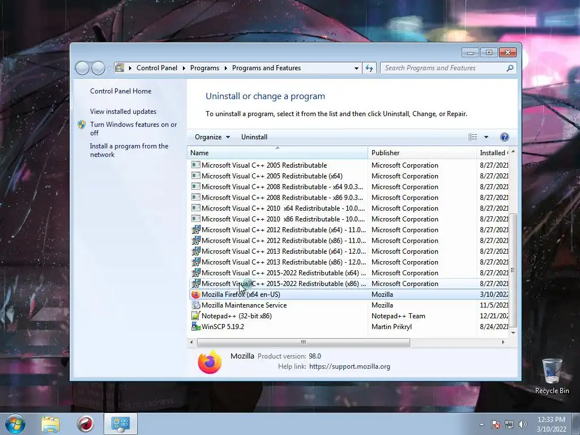Click the magnifier search icon

click(x=510, y=68)
